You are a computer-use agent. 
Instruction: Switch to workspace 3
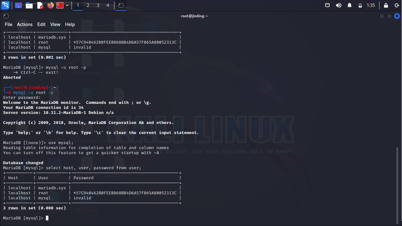pyautogui.click(x=98, y=5)
